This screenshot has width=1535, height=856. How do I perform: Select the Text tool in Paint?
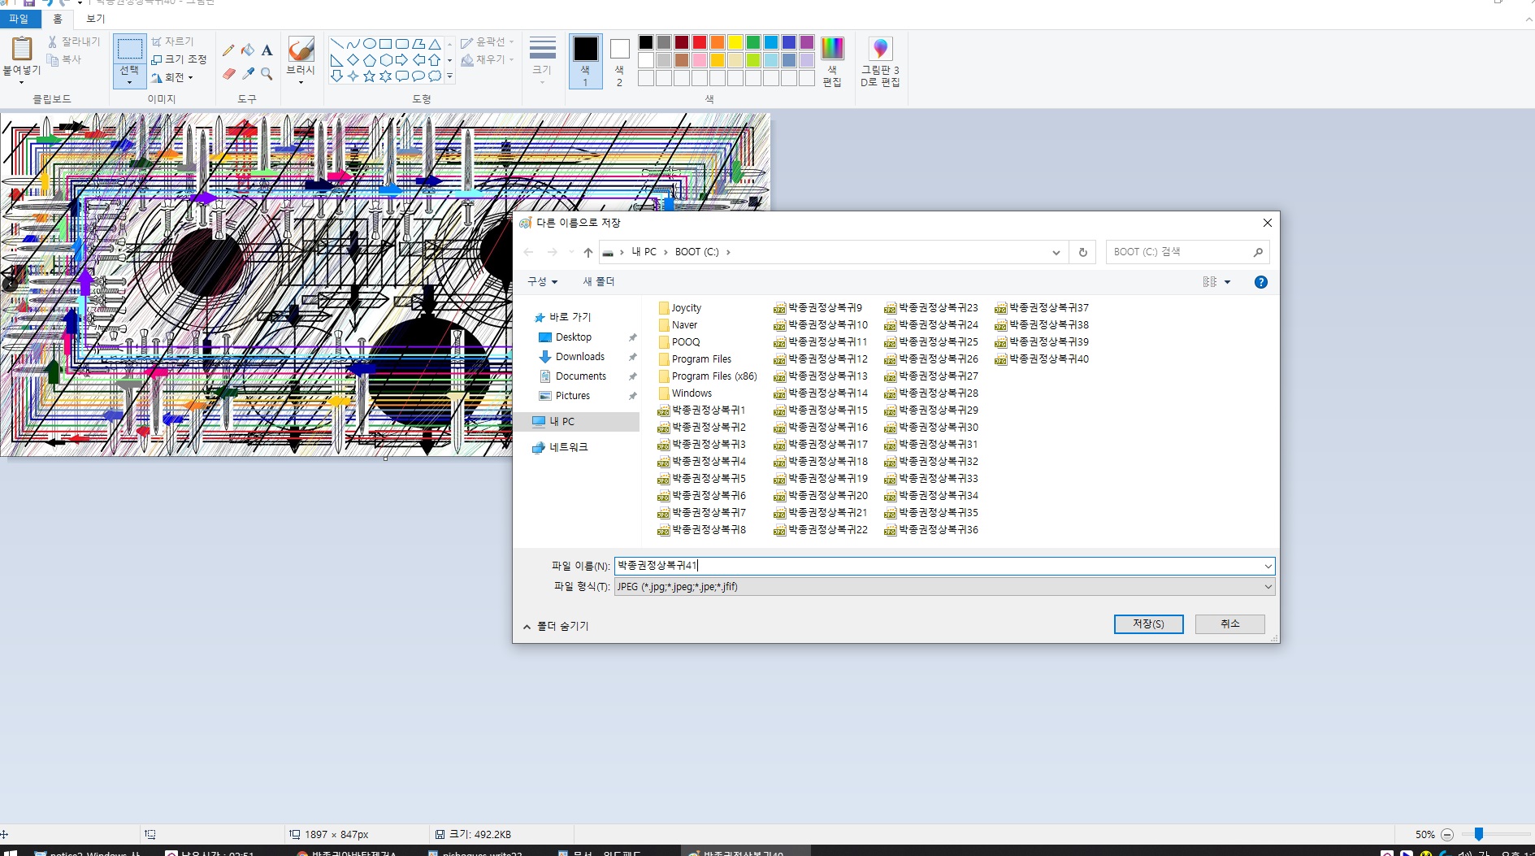267,50
